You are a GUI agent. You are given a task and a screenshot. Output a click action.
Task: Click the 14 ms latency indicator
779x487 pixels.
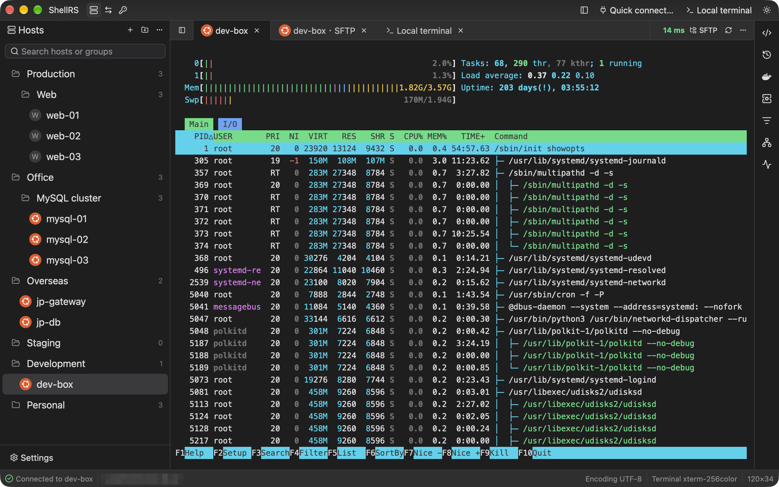point(673,30)
